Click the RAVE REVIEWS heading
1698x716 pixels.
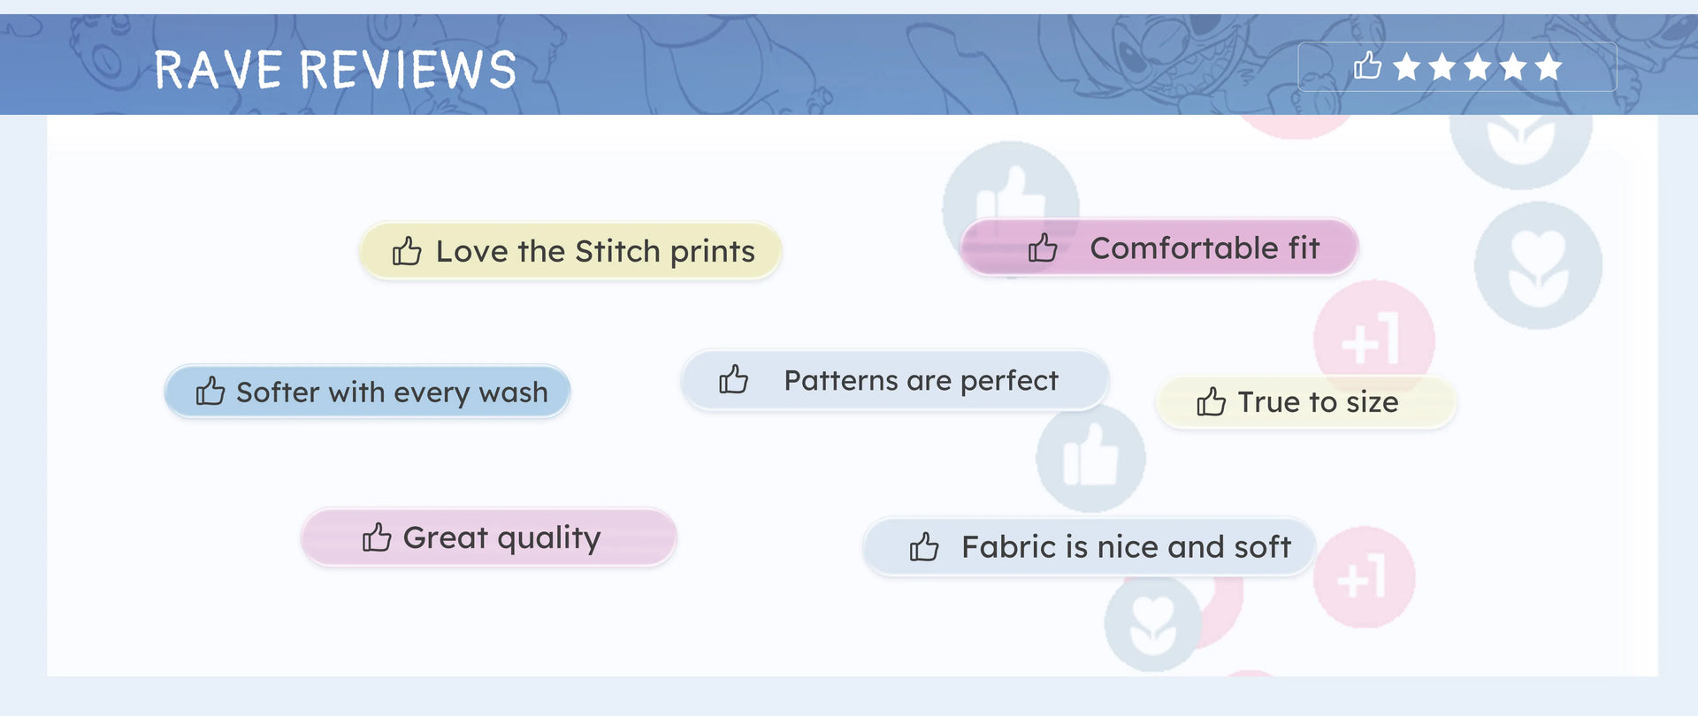tap(335, 70)
